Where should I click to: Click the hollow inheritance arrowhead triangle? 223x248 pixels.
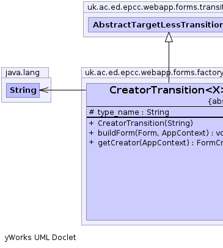click(x=169, y=37)
